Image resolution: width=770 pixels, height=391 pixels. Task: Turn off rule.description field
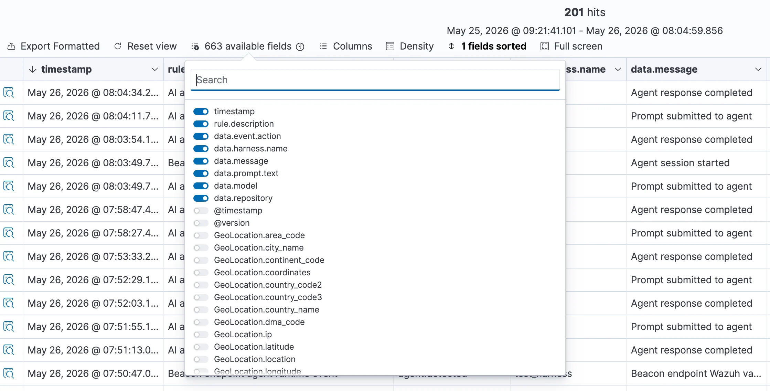click(201, 124)
